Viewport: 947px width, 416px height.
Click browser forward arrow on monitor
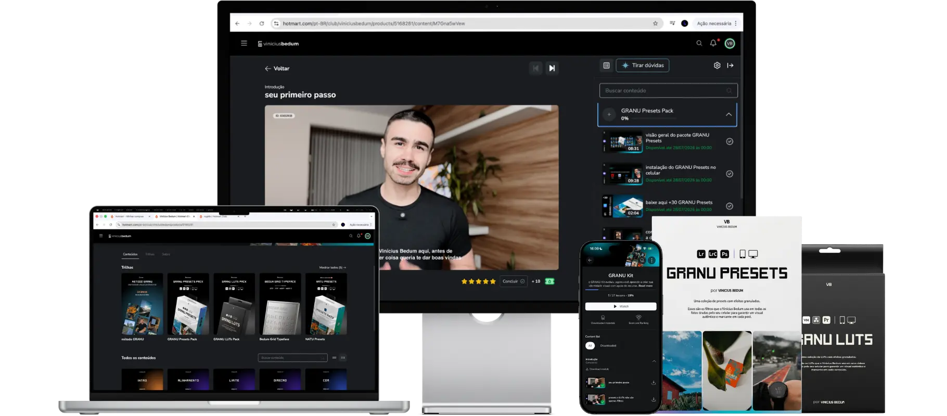point(249,23)
